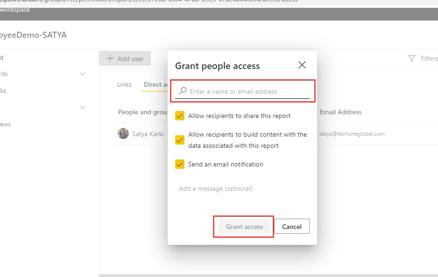Focus the Enter a name or email field
The height and width of the screenshot is (277, 438).
tap(247, 91)
